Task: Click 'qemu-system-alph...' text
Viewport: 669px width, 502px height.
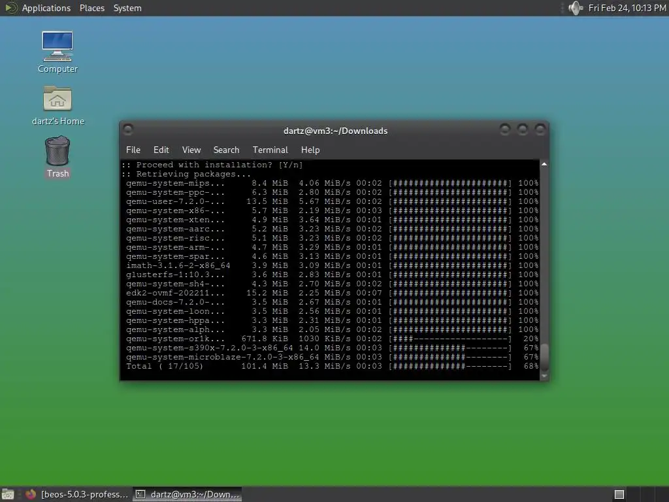Action: [175, 330]
